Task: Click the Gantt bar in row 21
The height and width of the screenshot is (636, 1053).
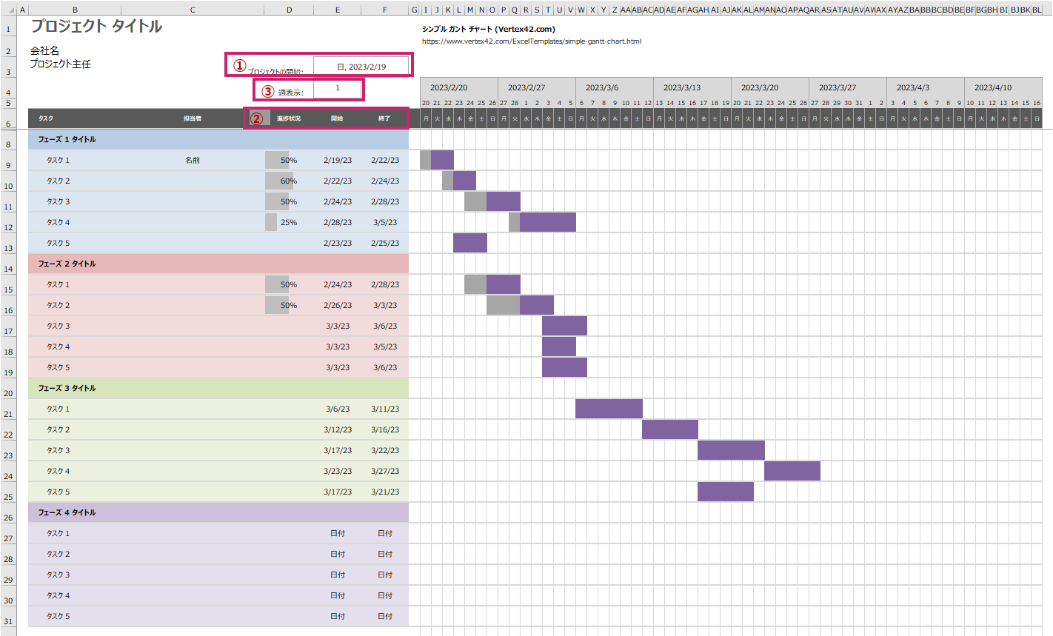Action: pos(608,409)
